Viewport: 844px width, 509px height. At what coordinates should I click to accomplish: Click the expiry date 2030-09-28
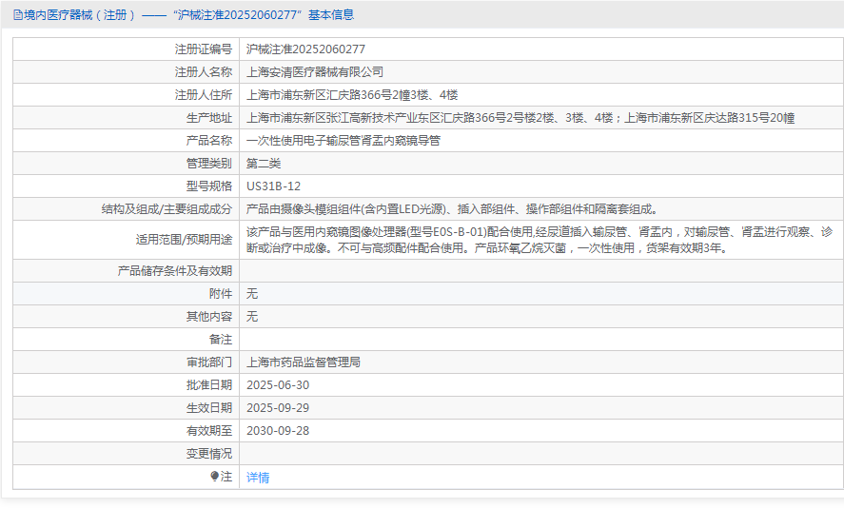point(278,431)
